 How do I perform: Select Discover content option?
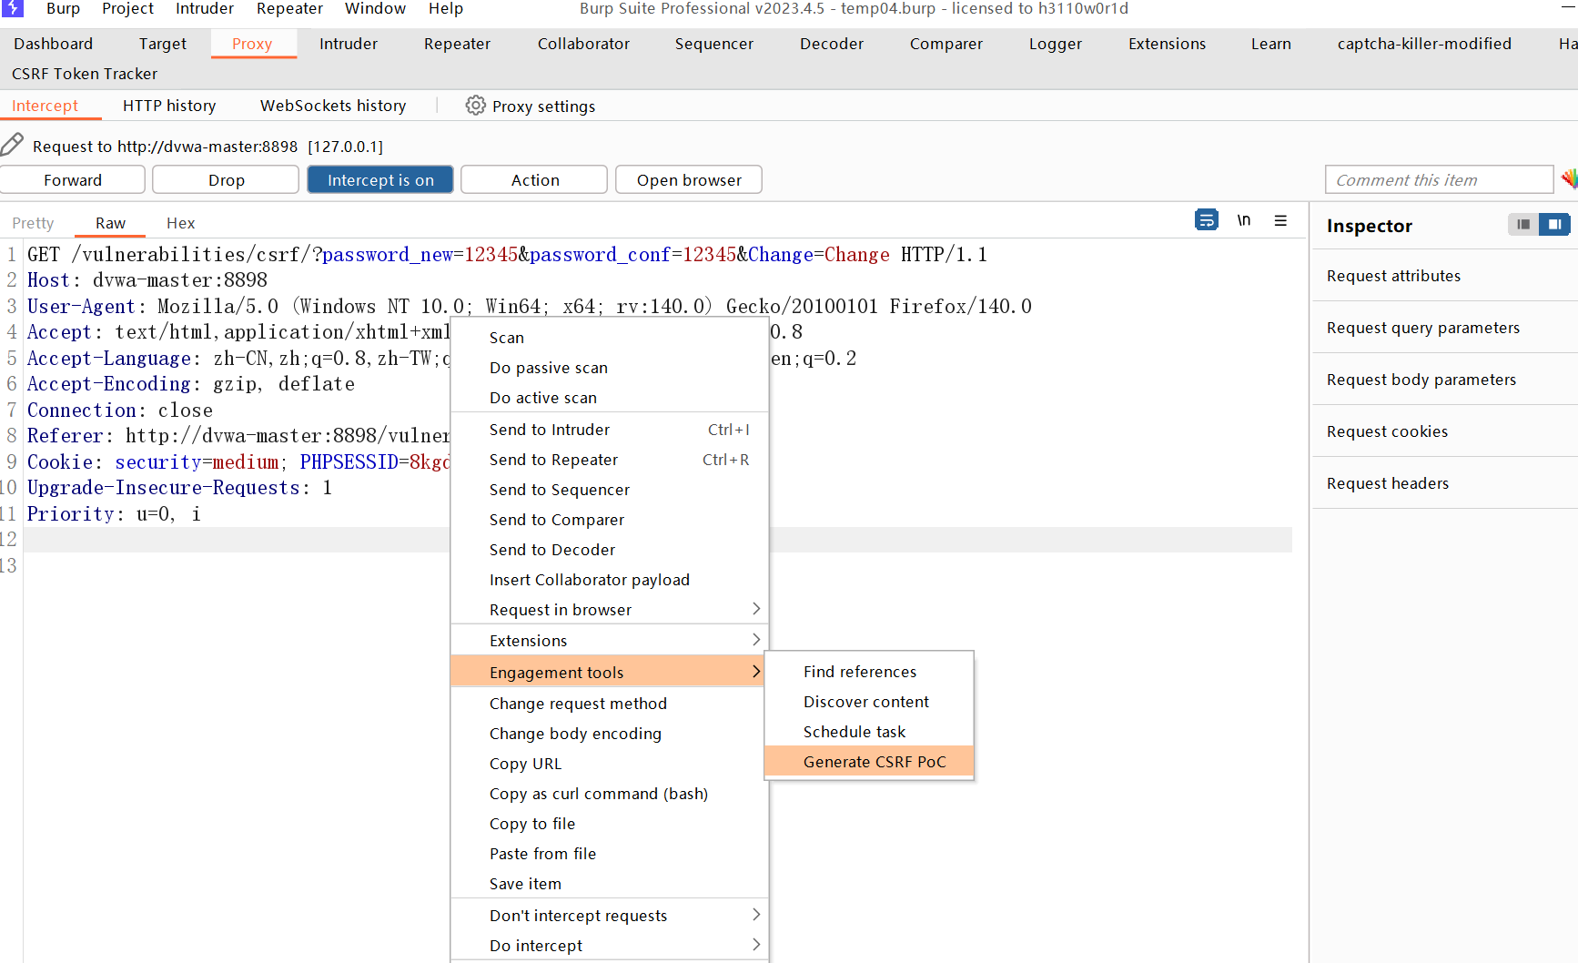point(869,702)
